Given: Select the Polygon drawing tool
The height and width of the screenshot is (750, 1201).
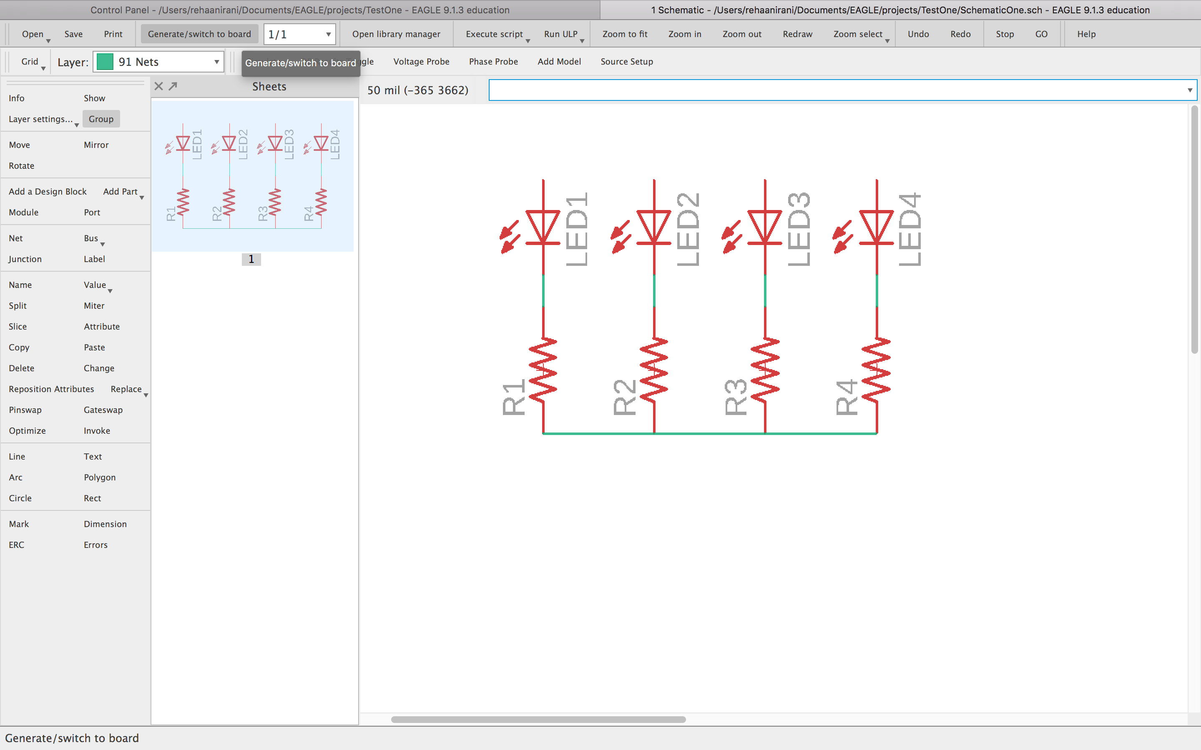Looking at the screenshot, I should [x=99, y=477].
